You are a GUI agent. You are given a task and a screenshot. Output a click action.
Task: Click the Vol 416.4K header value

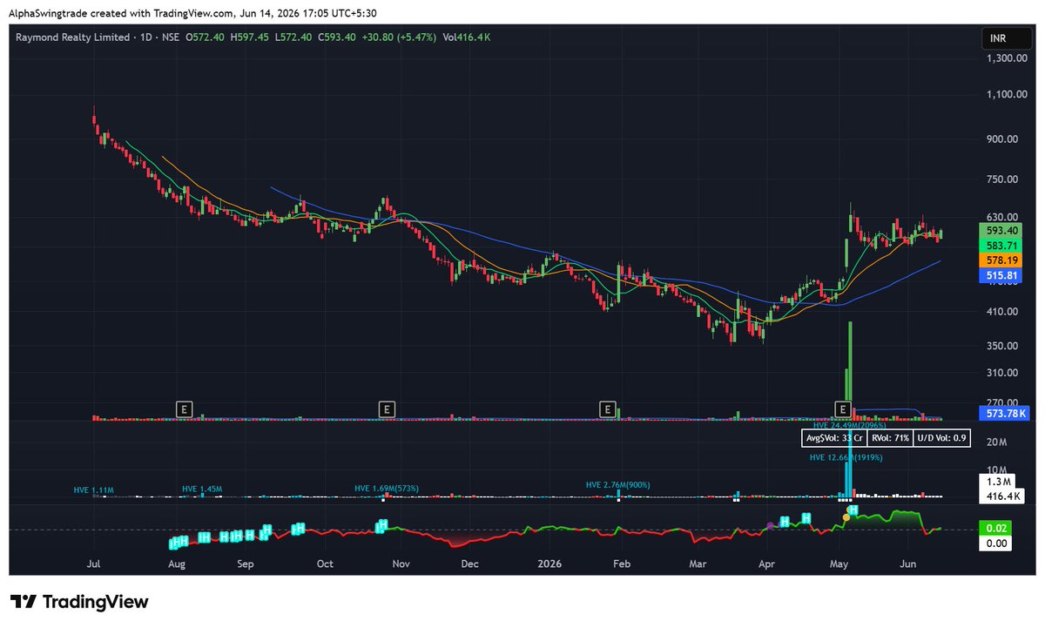pos(466,37)
